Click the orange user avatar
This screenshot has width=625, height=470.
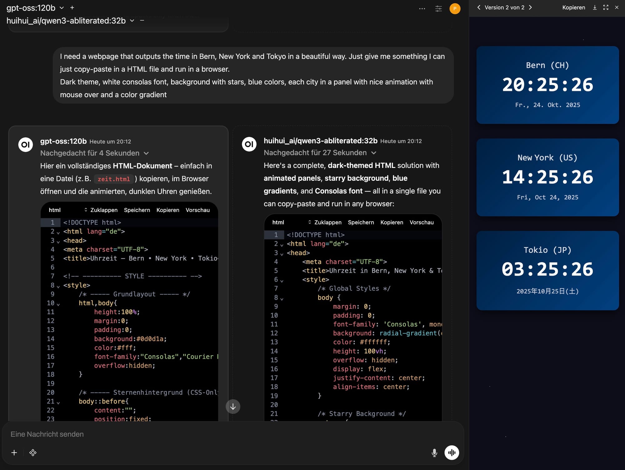pyautogui.click(x=455, y=8)
